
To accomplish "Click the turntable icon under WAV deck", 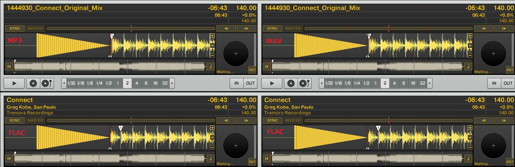I will [305, 83].
